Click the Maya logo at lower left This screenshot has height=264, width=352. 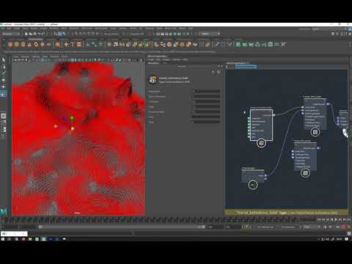4,211
